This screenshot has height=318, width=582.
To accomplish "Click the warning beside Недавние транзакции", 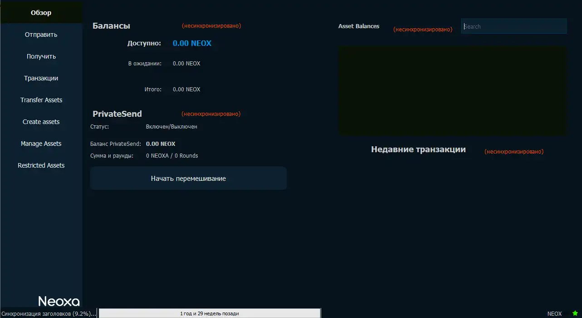I will (x=514, y=152).
